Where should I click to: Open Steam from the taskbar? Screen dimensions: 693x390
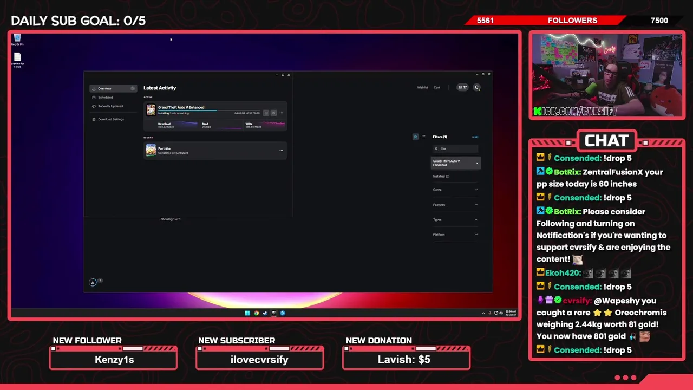(265, 313)
